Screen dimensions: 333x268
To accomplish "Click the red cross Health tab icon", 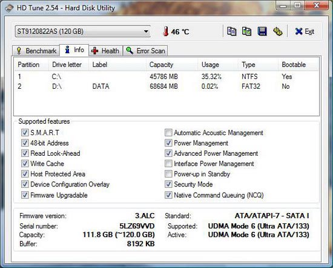I will 94,51.
